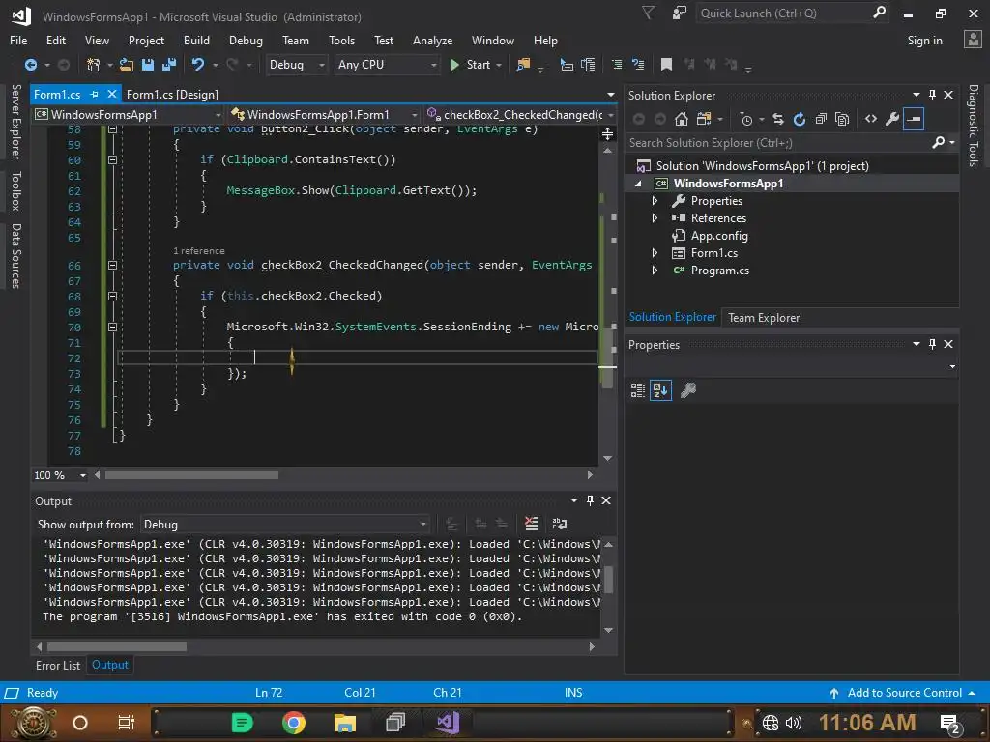Click Sync with Active Document icon

pos(778,119)
